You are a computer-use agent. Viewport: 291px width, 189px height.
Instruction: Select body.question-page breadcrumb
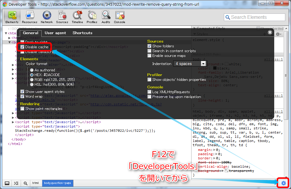[x=58, y=183]
